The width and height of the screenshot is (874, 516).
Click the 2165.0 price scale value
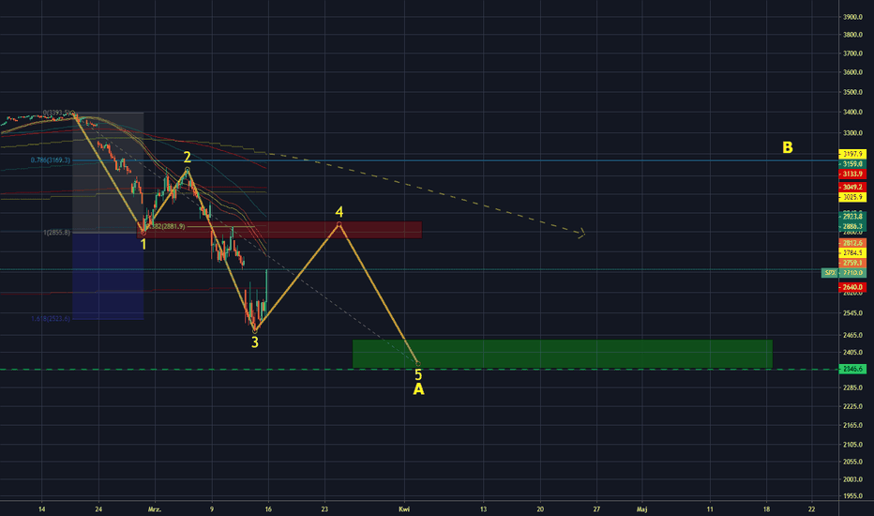click(x=852, y=426)
